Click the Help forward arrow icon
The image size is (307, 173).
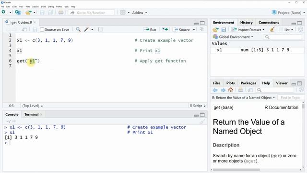pos(223,90)
